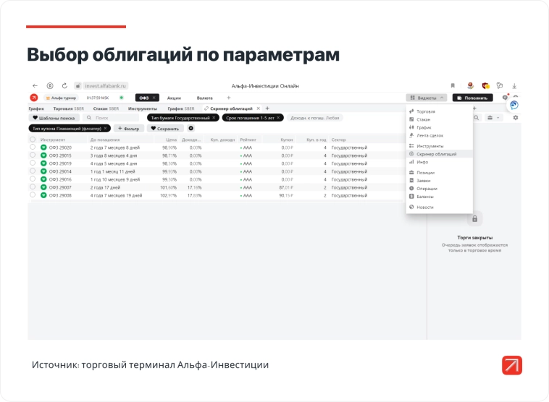Remove the Тип бумаги Государственный filter
The width and height of the screenshot is (549, 402).
[214, 118]
